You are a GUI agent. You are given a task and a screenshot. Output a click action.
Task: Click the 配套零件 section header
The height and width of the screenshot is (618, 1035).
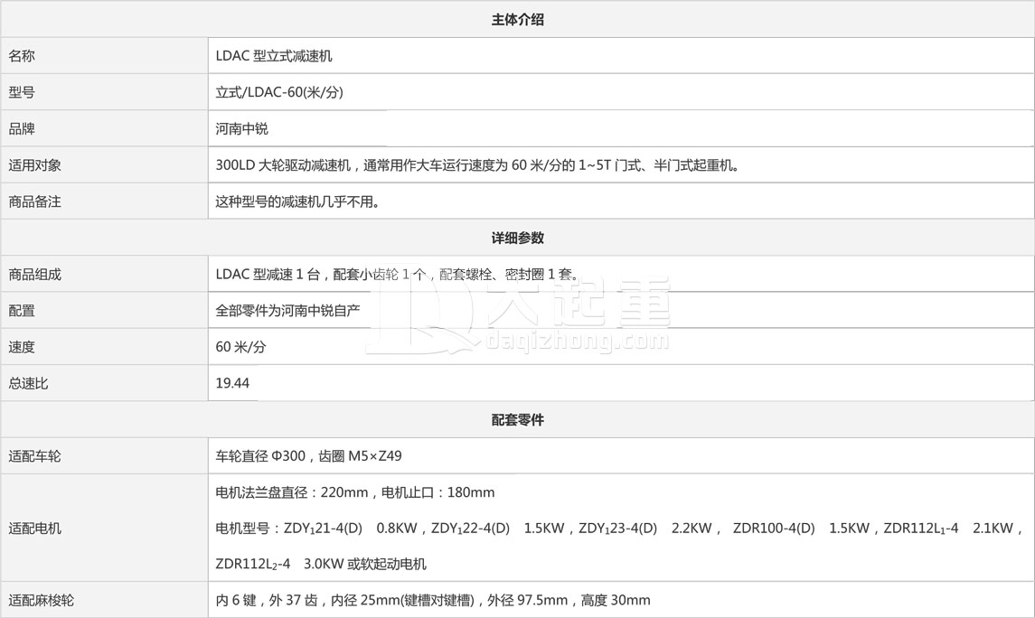(x=517, y=419)
